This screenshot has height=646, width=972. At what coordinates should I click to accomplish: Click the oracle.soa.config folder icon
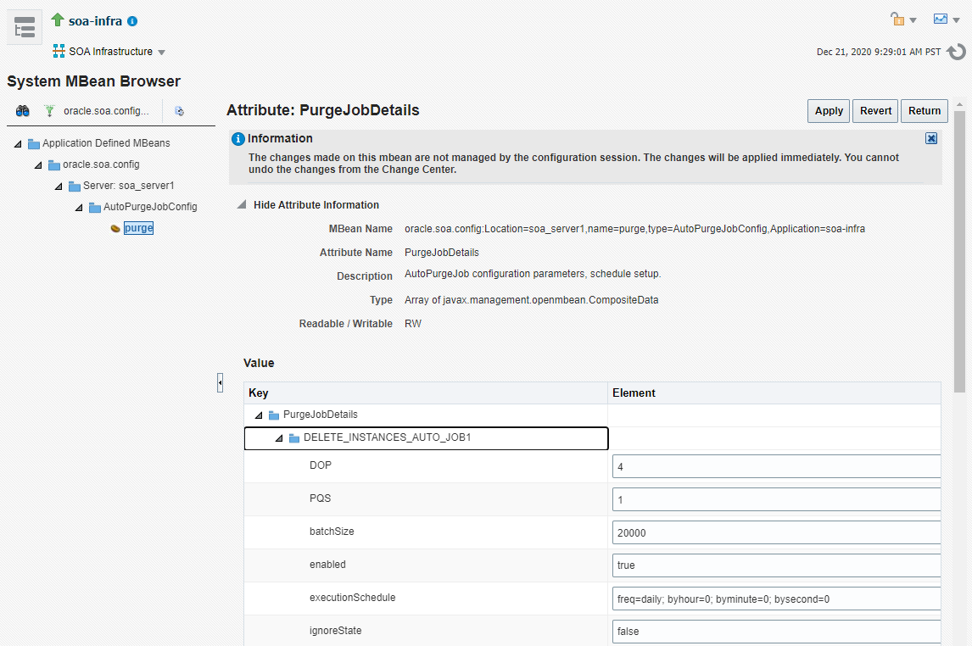[54, 164]
